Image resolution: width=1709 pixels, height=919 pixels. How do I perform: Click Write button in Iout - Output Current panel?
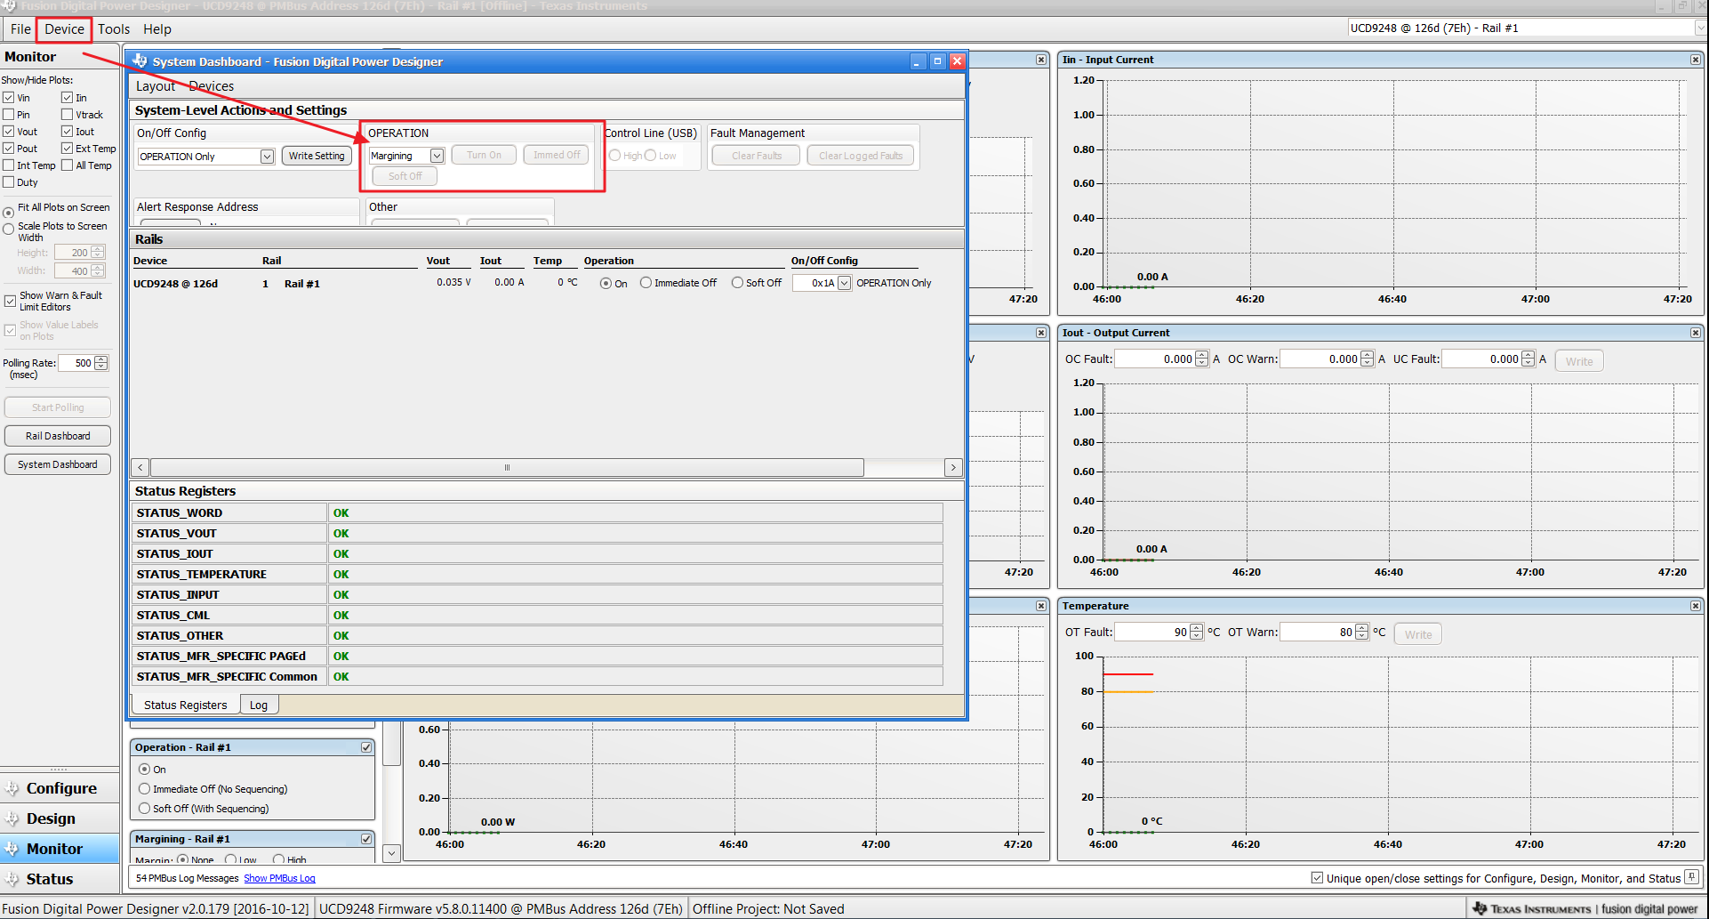(x=1579, y=361)
